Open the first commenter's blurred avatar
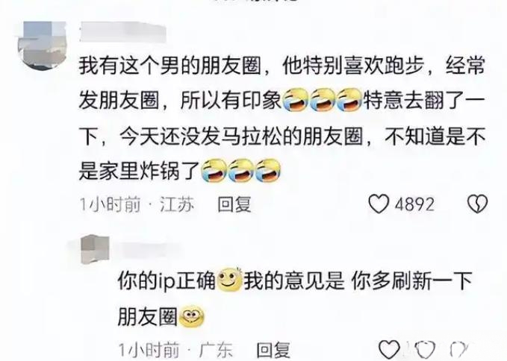 (42, 45)
